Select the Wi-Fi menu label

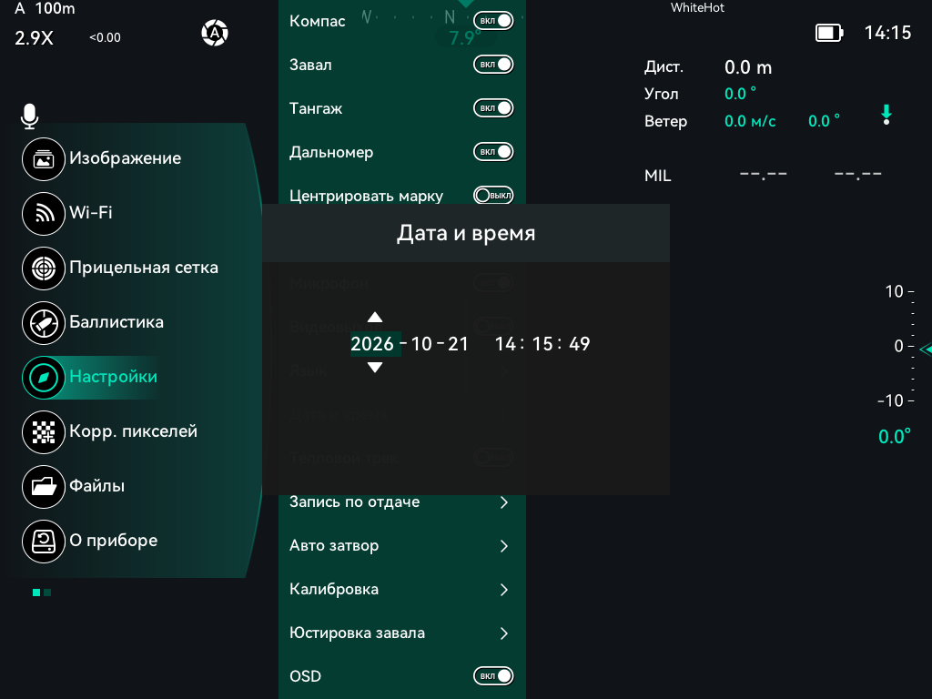point(91,212)
